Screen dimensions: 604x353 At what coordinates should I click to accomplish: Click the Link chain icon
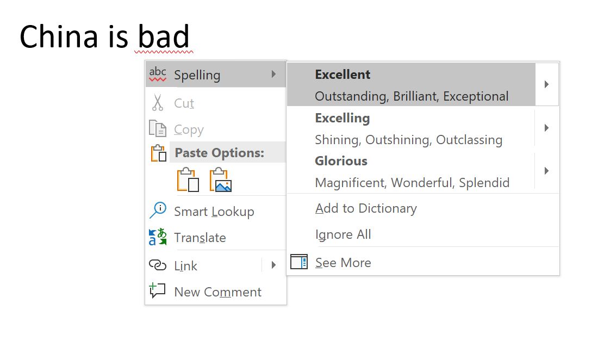click(x=158, y=265)
